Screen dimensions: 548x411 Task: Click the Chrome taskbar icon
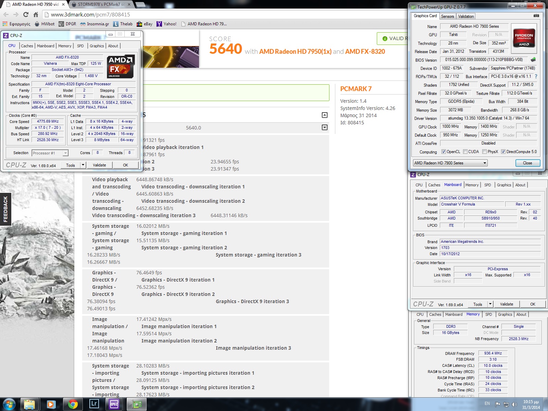point(73,404)
